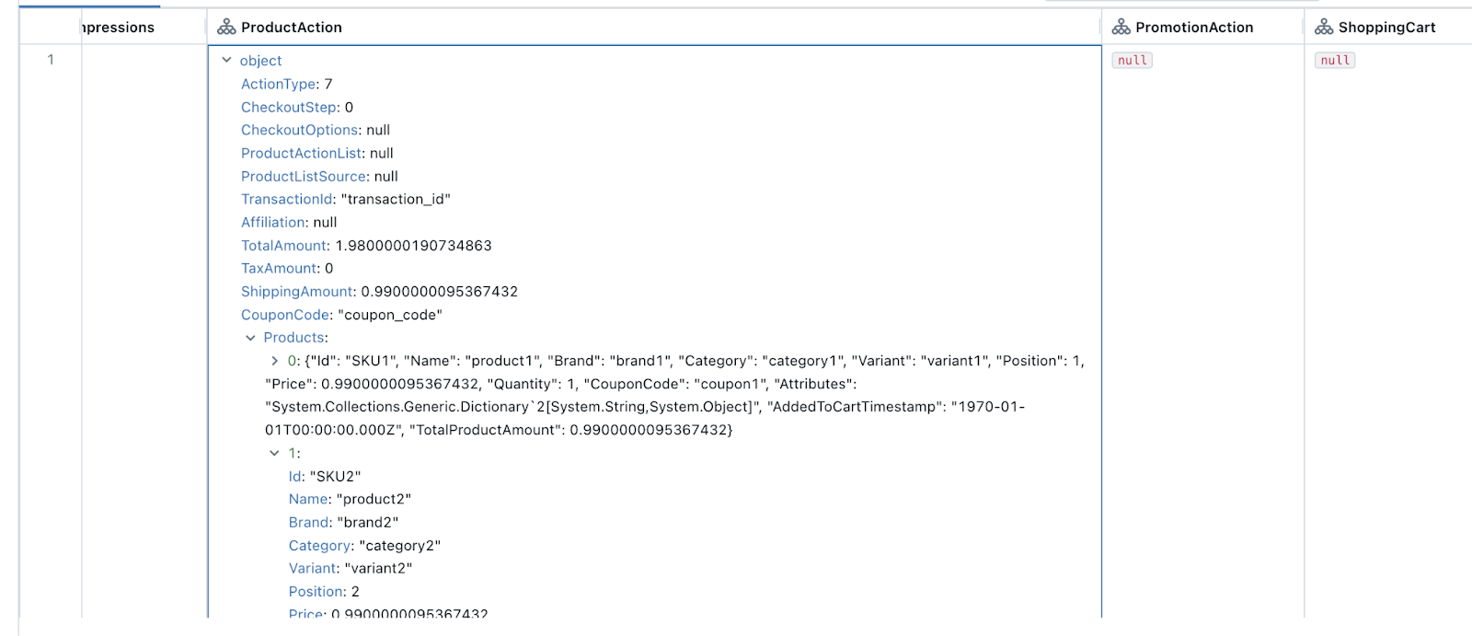1472x636 pixels.
Task: Click the CheckoutStep: 0 field
Action: pos(297,107)
